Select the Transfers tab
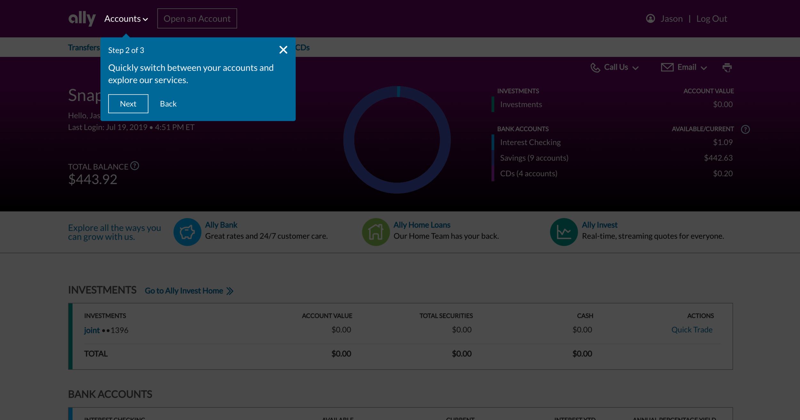 (x=84, y=48)
